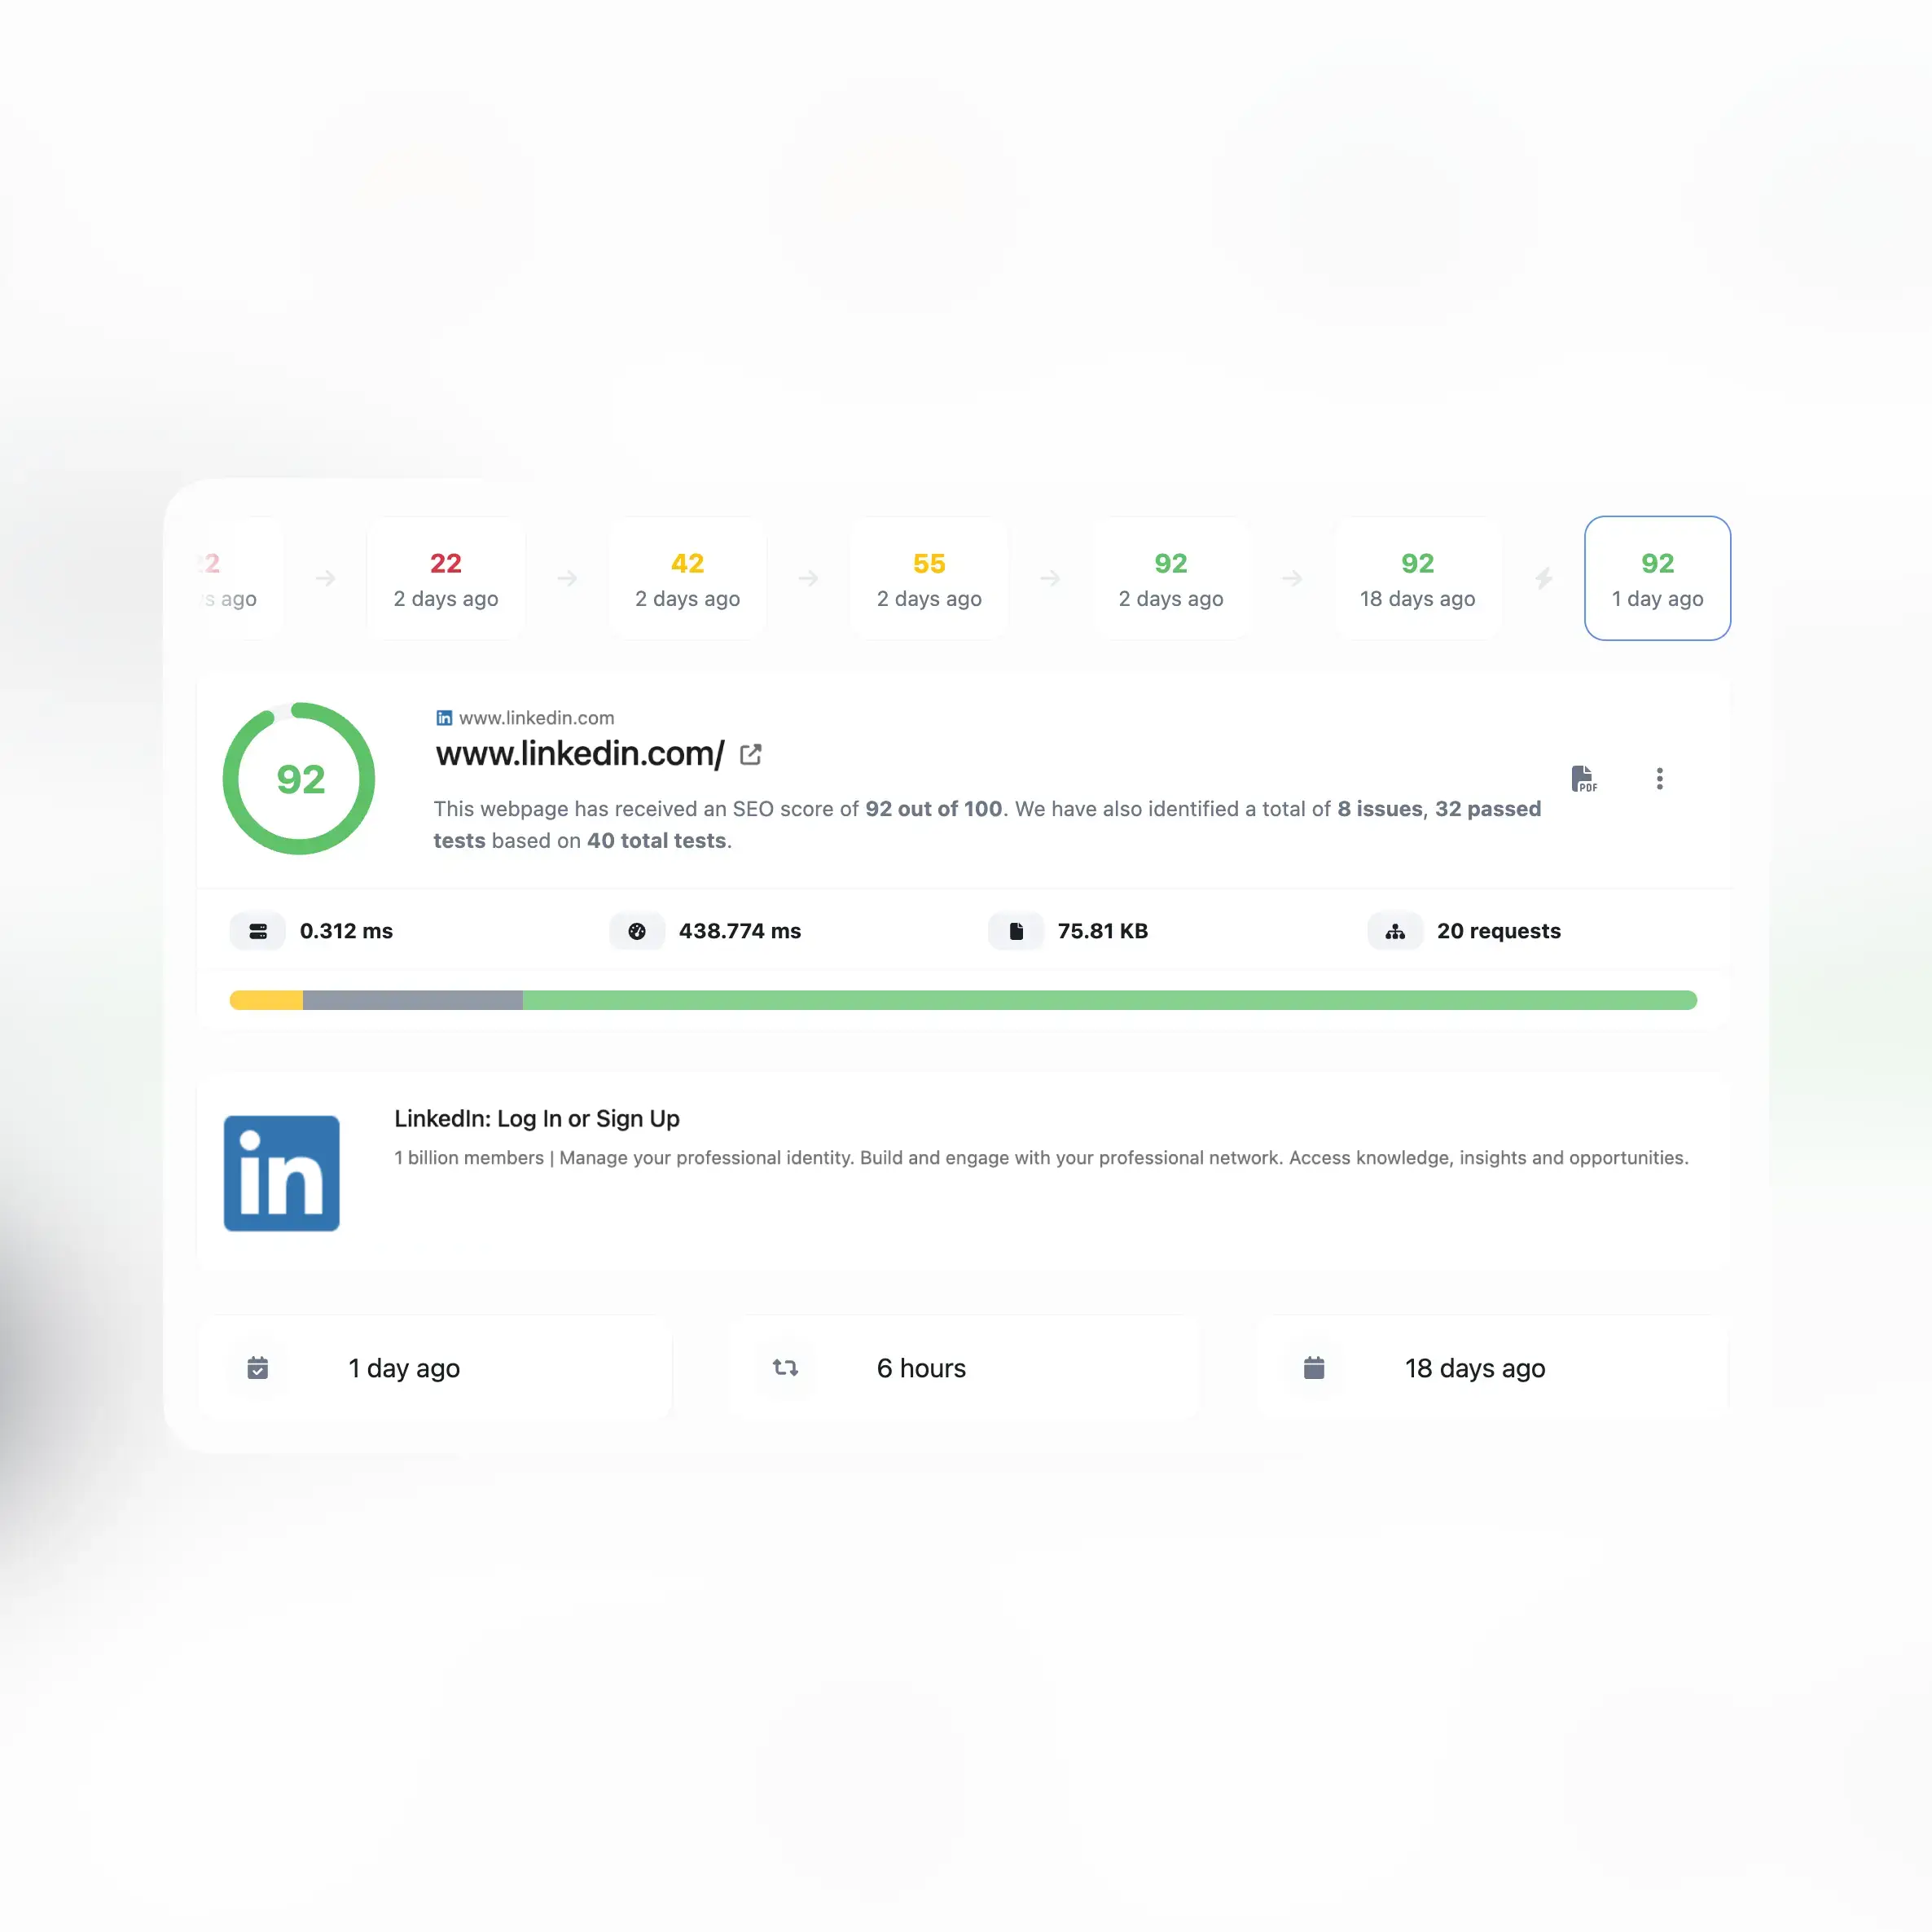1932x1932 pixels.
Task: Click the 75.81 KB page size value
Action: pos(1103,931)
